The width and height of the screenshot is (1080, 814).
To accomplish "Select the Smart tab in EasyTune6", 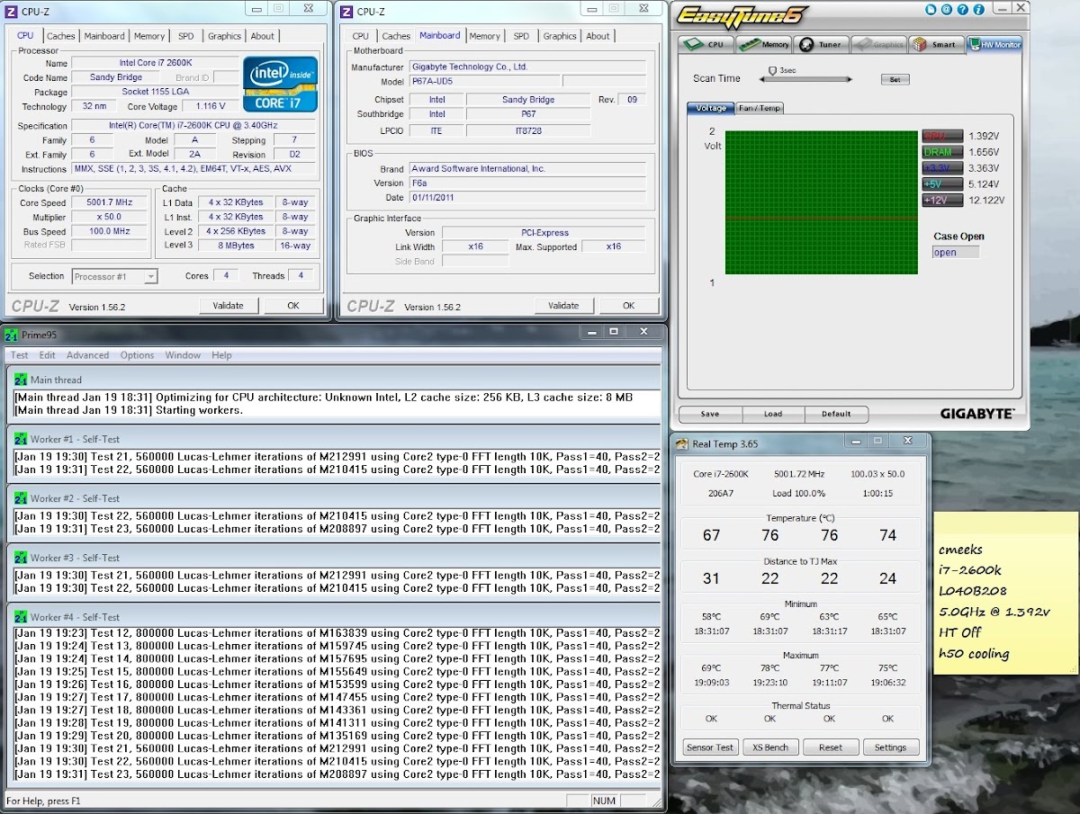I will point(934,44).
